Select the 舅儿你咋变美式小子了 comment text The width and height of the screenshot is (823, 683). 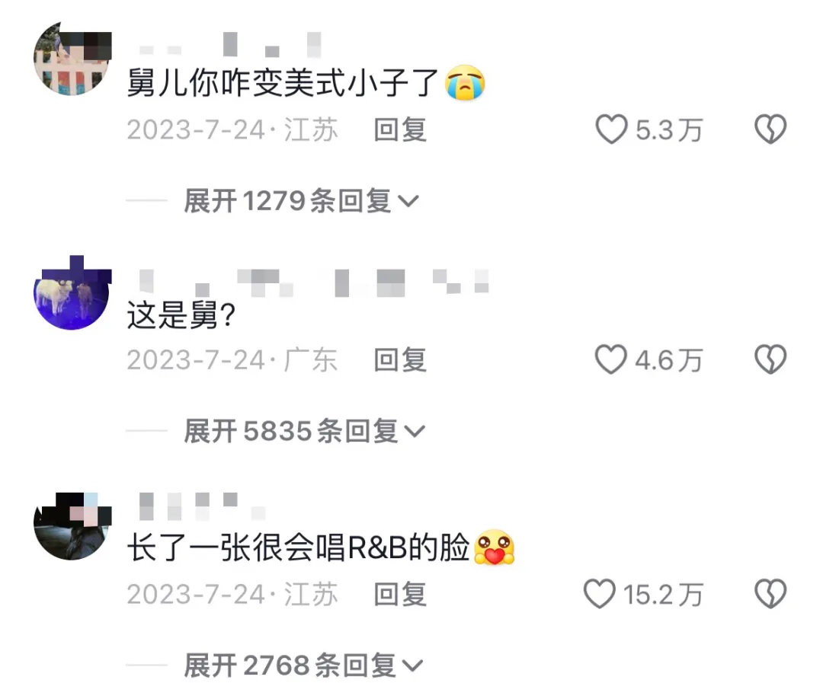click(306, 84)
